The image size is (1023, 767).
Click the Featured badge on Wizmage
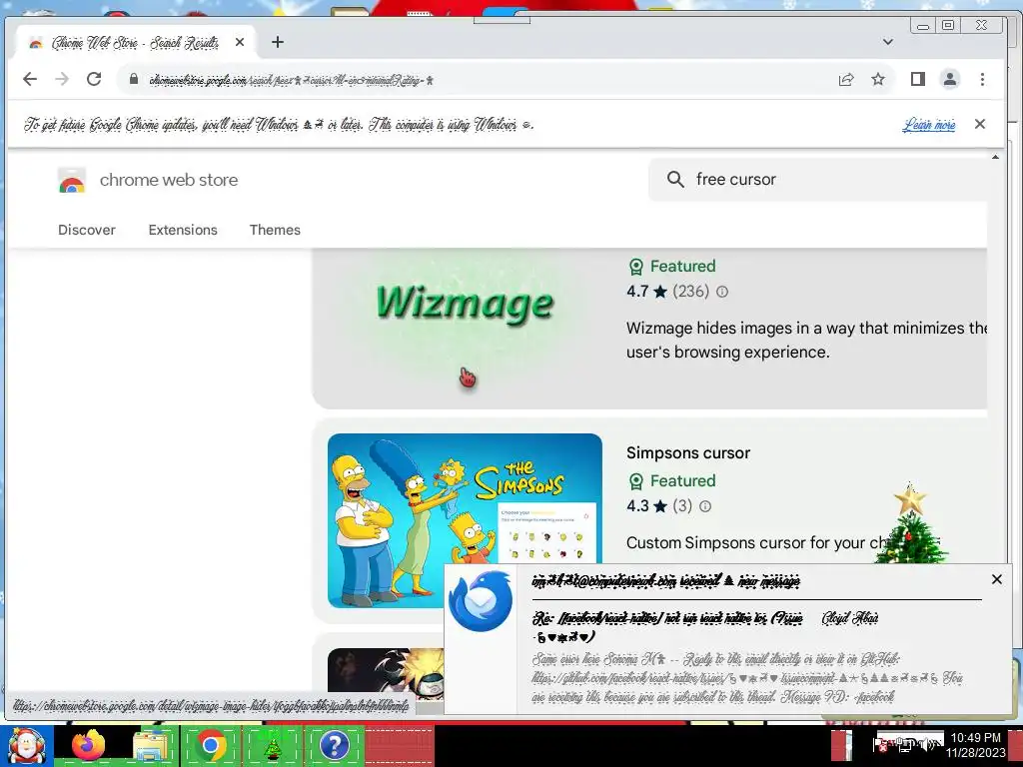[672, 266]
